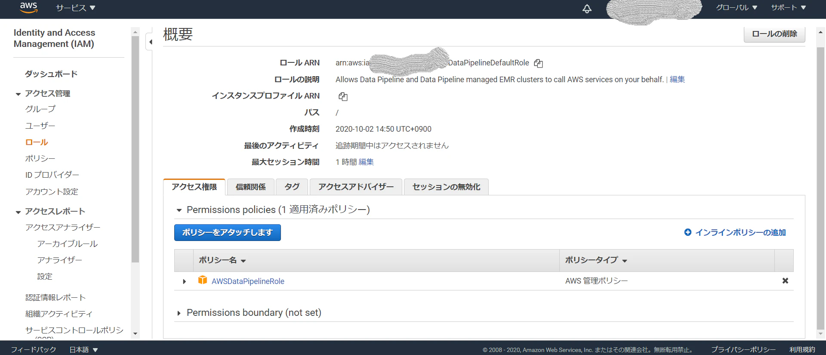Open 認証情報レポート in the sidebar
The height and width of the screenshot is (355, 826).
(55, 297)
